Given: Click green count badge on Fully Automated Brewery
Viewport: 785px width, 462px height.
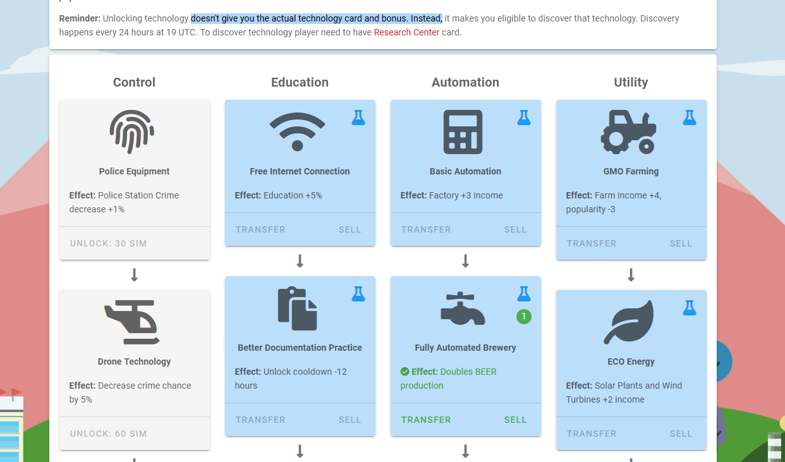Looking at the screenshot, I should coord(524,317).
